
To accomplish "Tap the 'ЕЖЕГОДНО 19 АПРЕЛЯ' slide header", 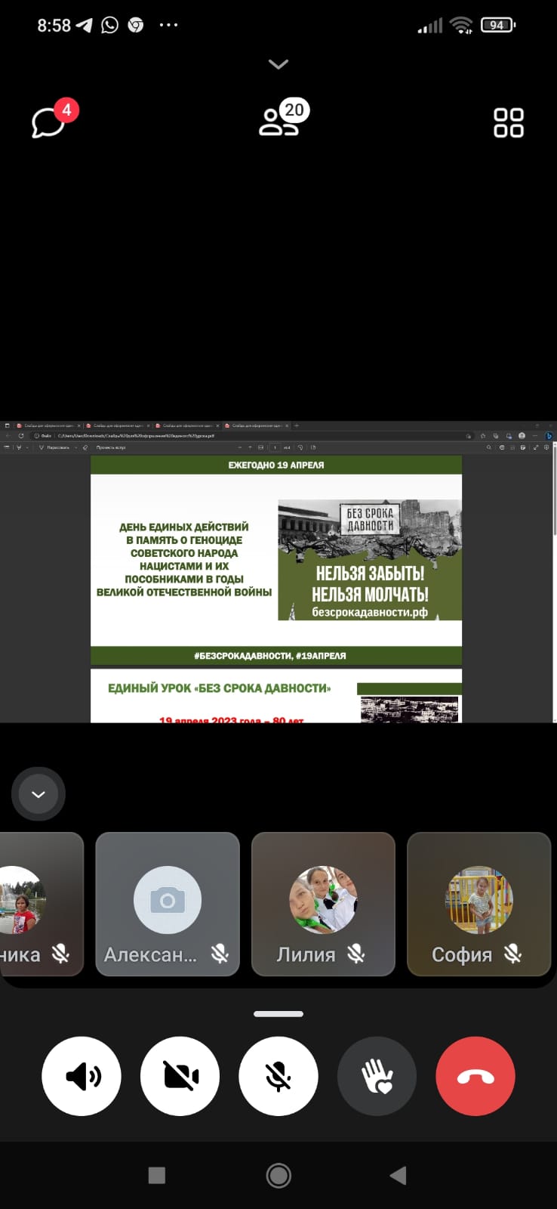I will 276,465.
